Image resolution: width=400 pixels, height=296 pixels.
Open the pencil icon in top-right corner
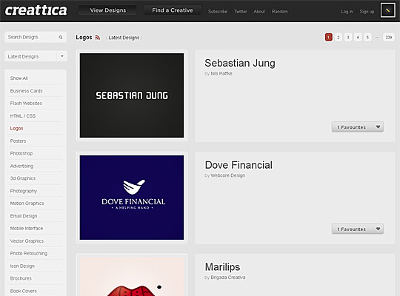pyautogui.click(x=387, y=10)
